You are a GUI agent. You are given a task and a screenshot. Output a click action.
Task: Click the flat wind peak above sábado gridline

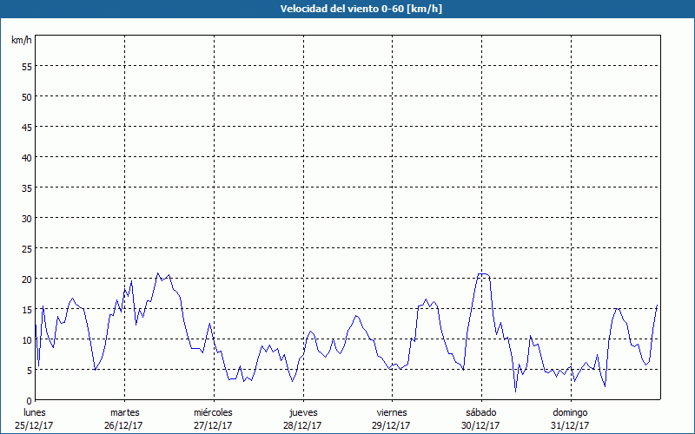(483, 274)
